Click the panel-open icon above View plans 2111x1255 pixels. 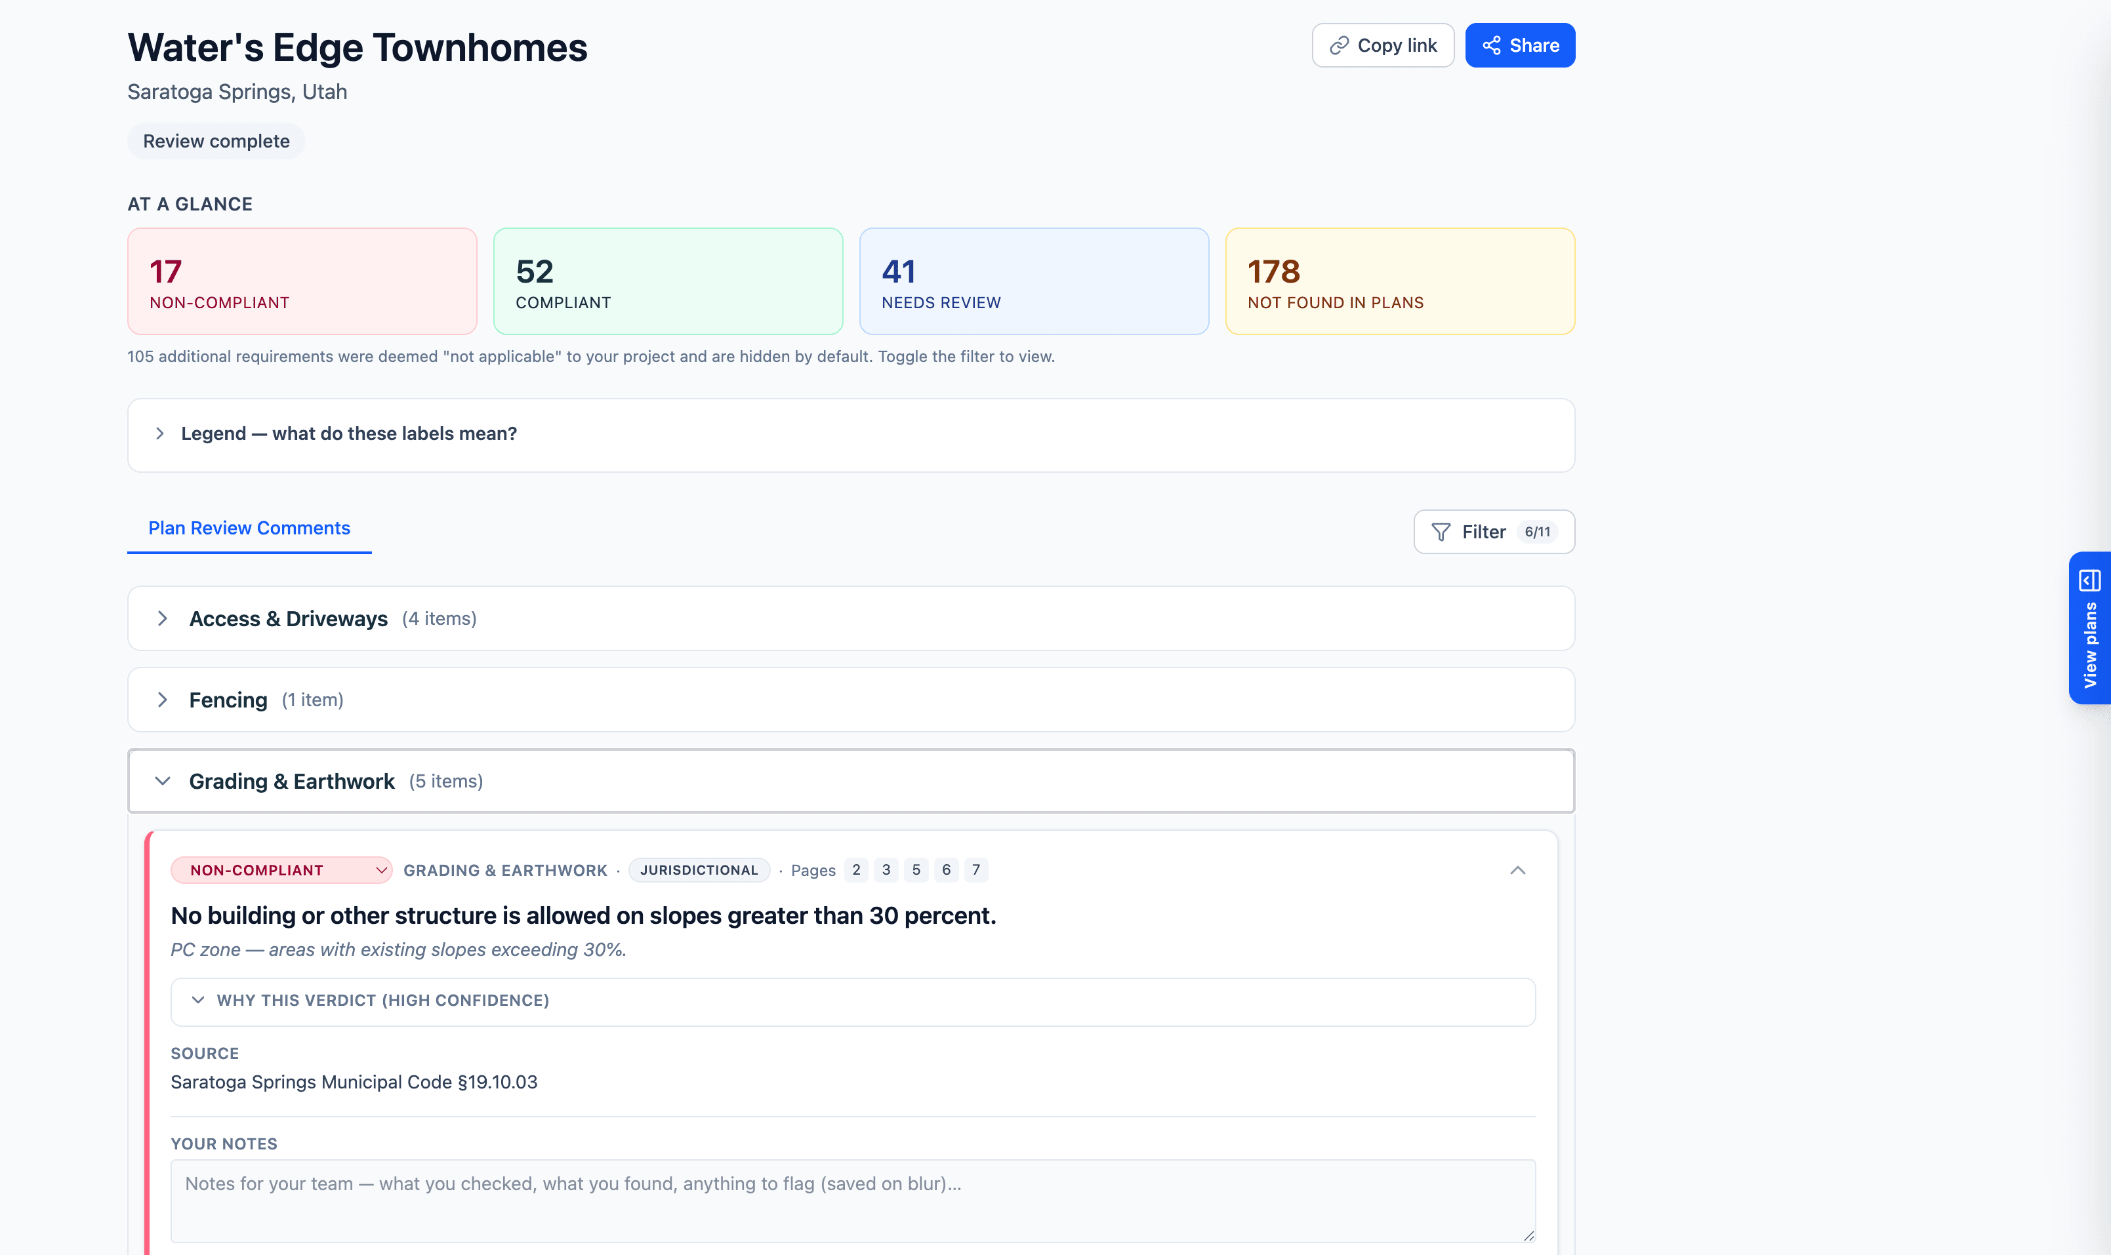coord(2090,581)
